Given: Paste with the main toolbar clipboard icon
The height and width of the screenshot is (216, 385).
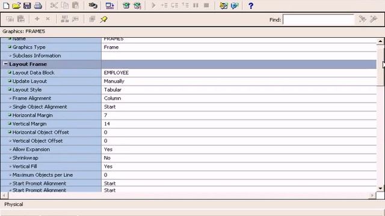Looking at the screenshot, I should point(76,5).
